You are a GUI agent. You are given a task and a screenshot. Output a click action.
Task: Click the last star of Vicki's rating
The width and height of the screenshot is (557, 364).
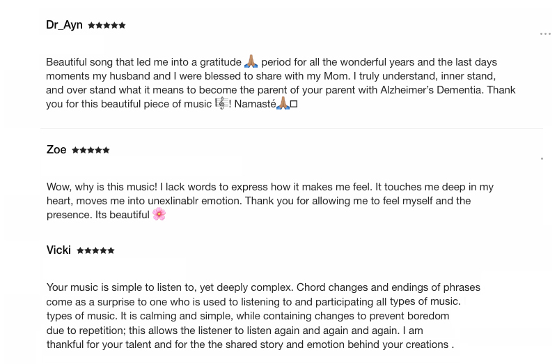point(111,250)
